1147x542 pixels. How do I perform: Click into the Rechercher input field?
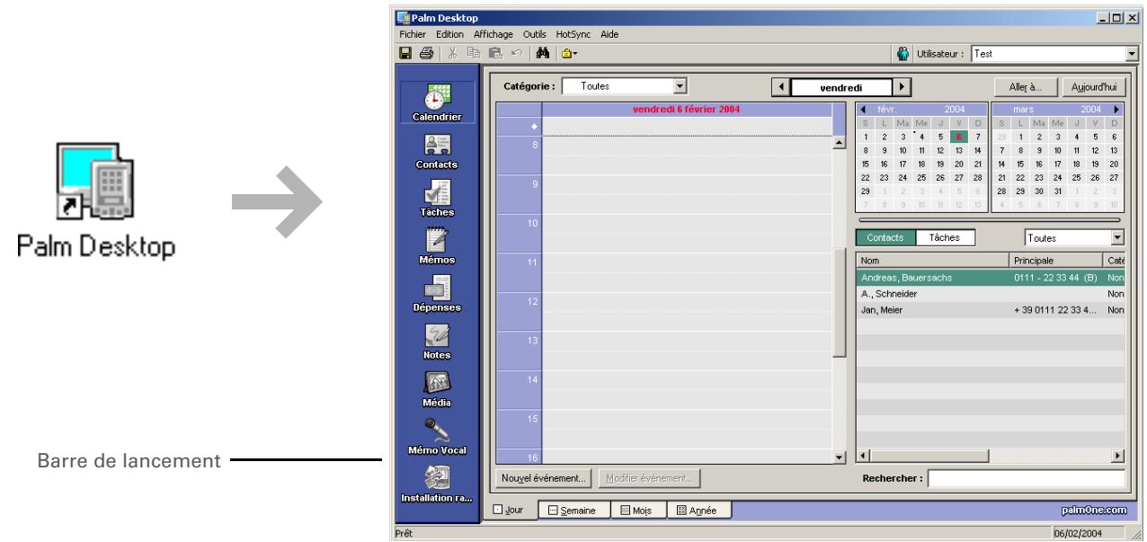(1025, 478)
